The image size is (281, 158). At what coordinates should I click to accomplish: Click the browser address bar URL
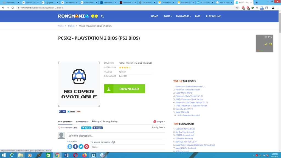coord(42,8)
